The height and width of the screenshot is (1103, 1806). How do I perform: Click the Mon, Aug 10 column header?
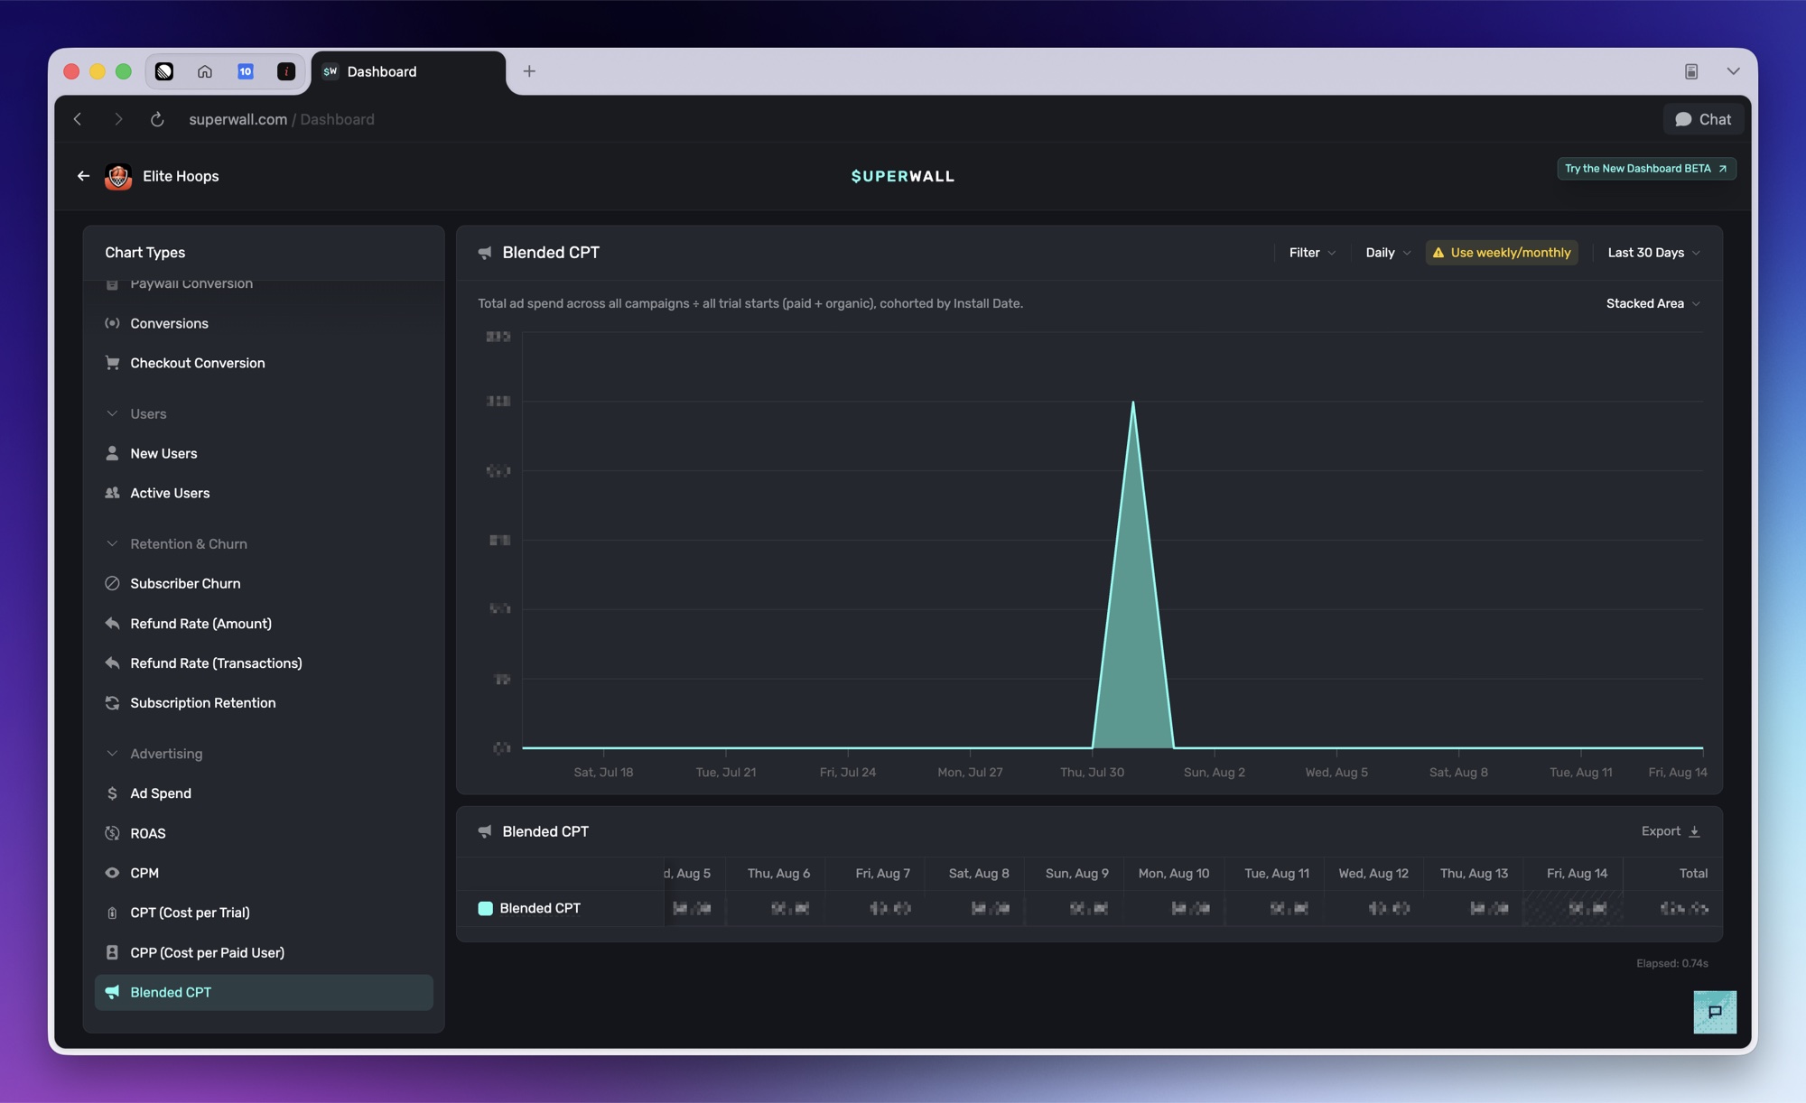point(1173,873)
